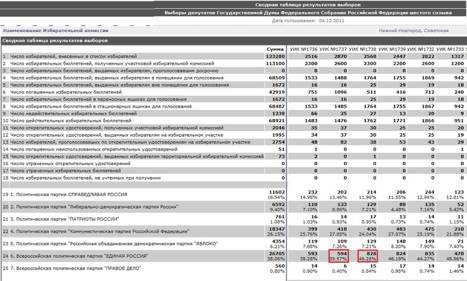The height and width of the screenshot is (281, 467).
Task: Click the election title Выборы депутатов Государственной Думы
Action: pos(308,13)
